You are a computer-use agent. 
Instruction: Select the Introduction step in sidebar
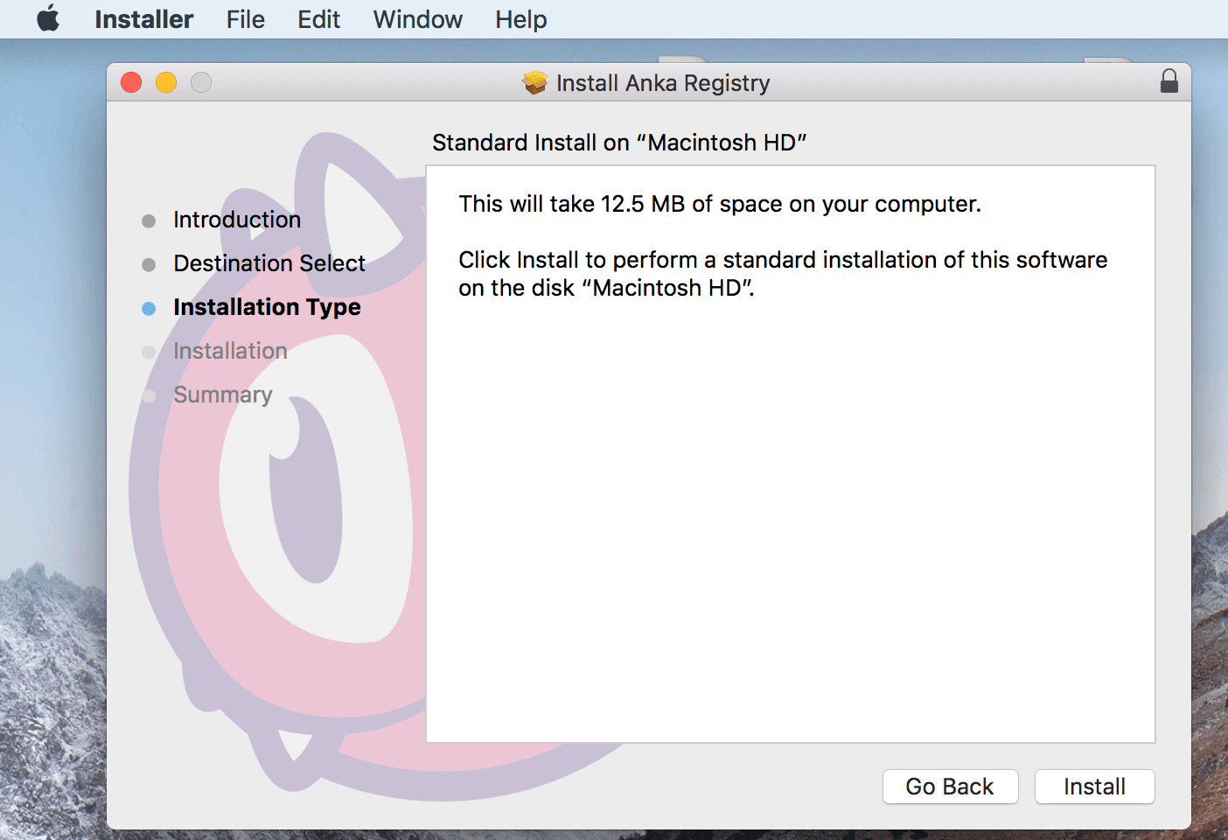coord(237,220)
